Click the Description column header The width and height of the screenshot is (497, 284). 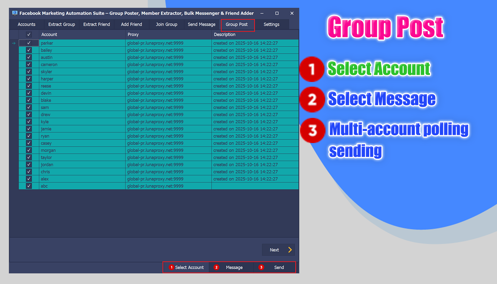pyautogui.click(x=255, y=34)
